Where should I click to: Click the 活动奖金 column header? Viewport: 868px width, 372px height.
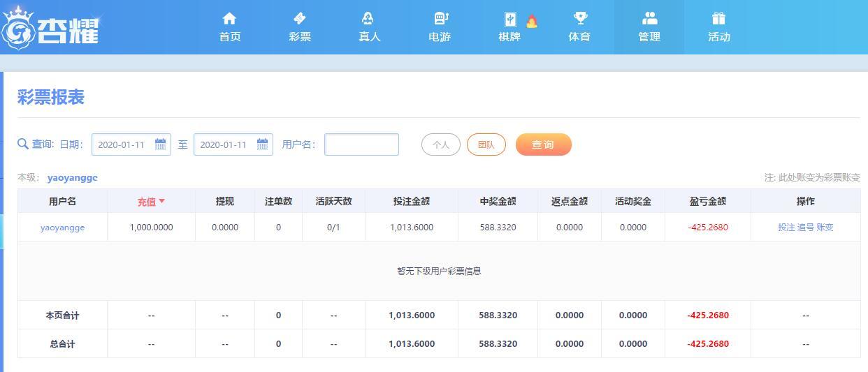pos(633,201)
